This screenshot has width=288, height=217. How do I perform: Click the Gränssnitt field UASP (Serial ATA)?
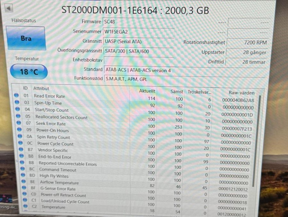[139, 42]
